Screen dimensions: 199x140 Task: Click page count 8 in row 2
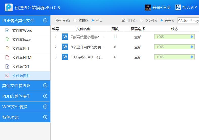coord(115,47)
